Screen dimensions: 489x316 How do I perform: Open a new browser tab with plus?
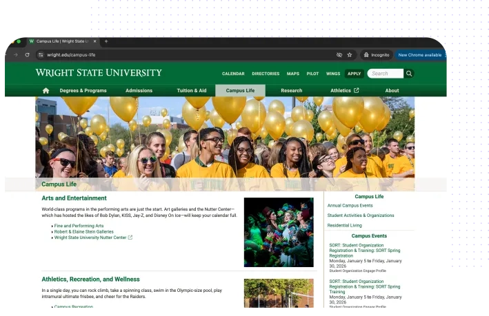point(106,41)
